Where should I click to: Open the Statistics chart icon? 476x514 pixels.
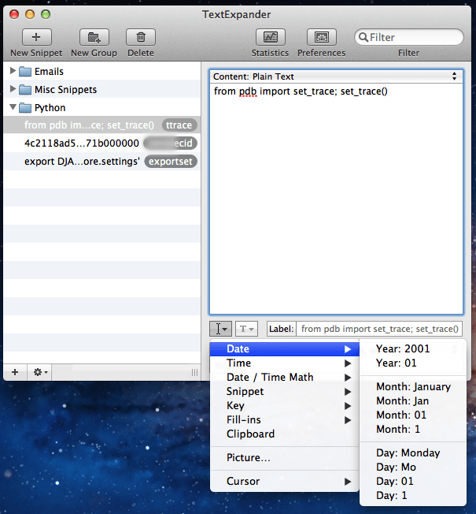coord(270,37)
